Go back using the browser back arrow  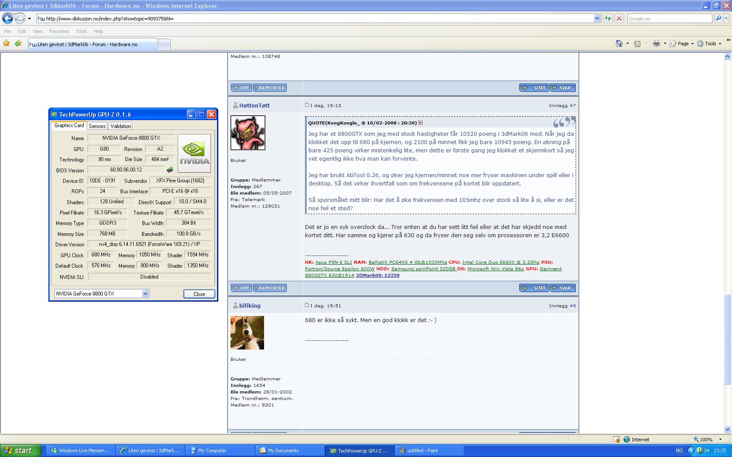click(x=7, y=18)
